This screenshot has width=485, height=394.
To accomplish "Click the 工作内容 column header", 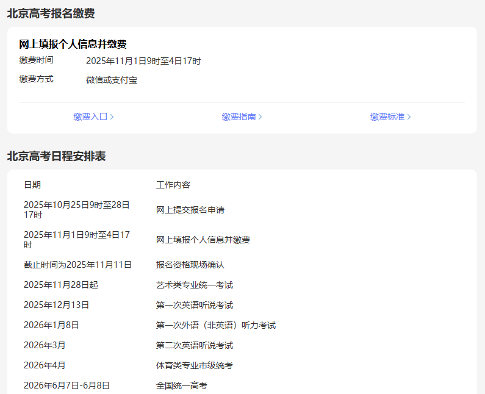I will coord(173,185).
